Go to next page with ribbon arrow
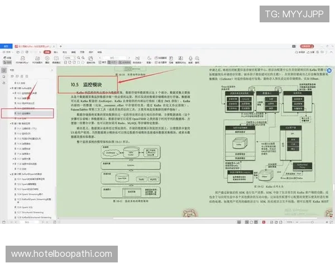The height and width of the screenshot is (268, 335). click(x=128, y=58)
